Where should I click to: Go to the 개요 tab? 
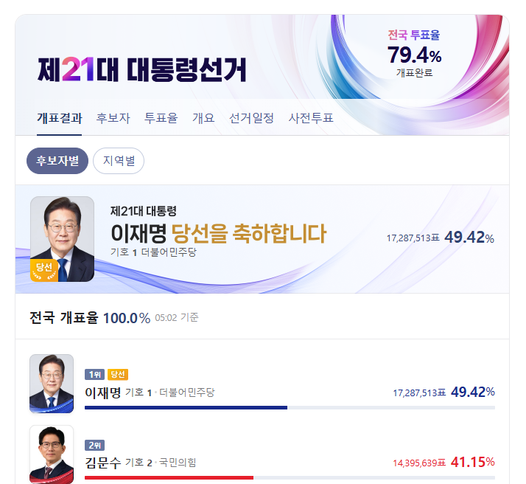(203, 118)
